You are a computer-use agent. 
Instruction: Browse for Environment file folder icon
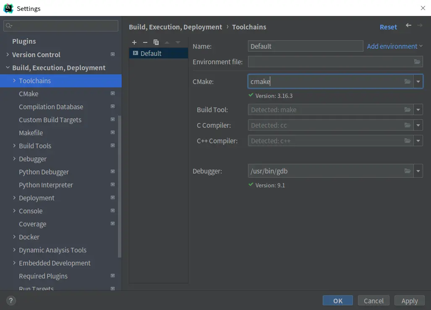pos(417,62)
